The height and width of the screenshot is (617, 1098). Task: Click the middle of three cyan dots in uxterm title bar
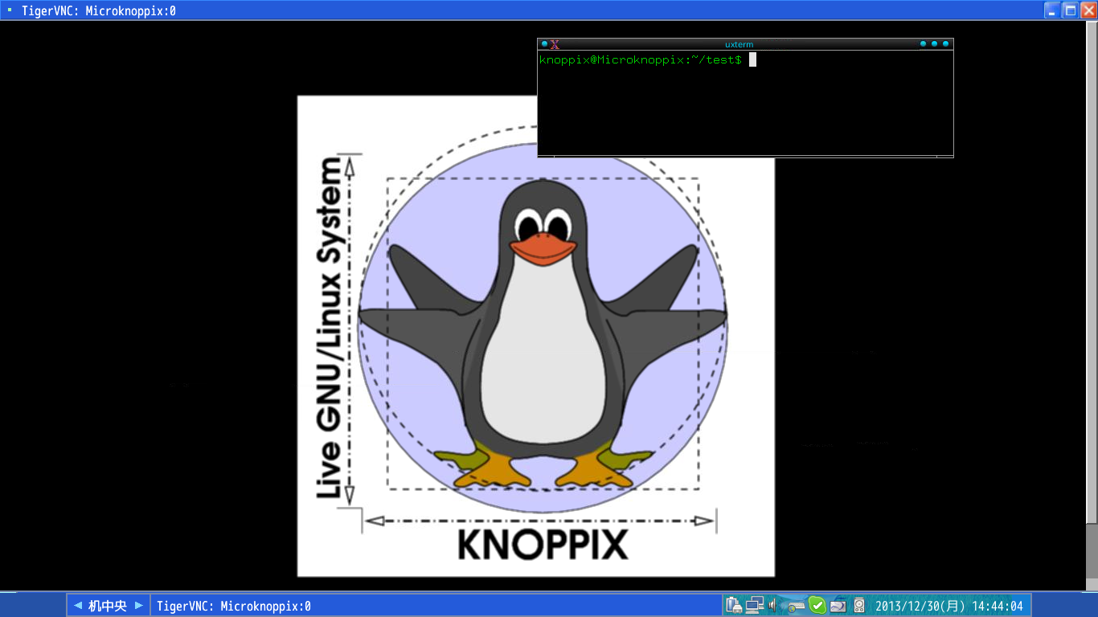click(934, 44)
